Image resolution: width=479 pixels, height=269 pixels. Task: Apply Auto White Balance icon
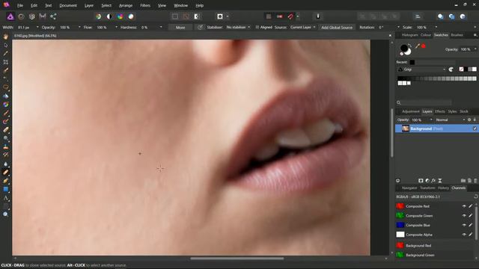(x=131, y=16)
